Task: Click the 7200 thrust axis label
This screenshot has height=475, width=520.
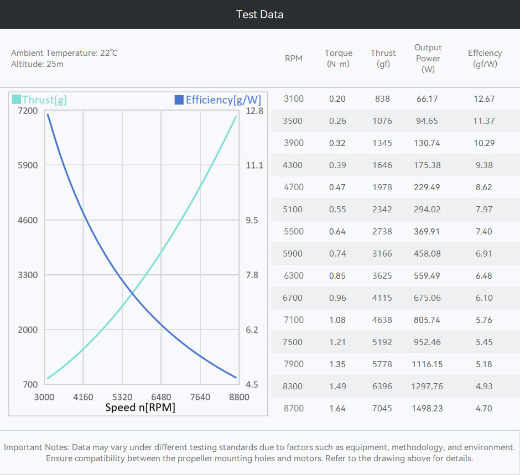Action: pos(28,111)
